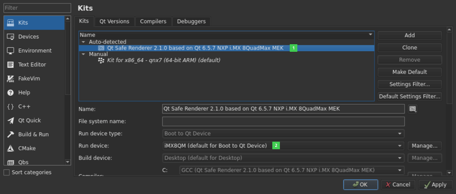Click the device icon of Qt Safe Renderer kit
This screenshot has width=456, height=194.
101,48
